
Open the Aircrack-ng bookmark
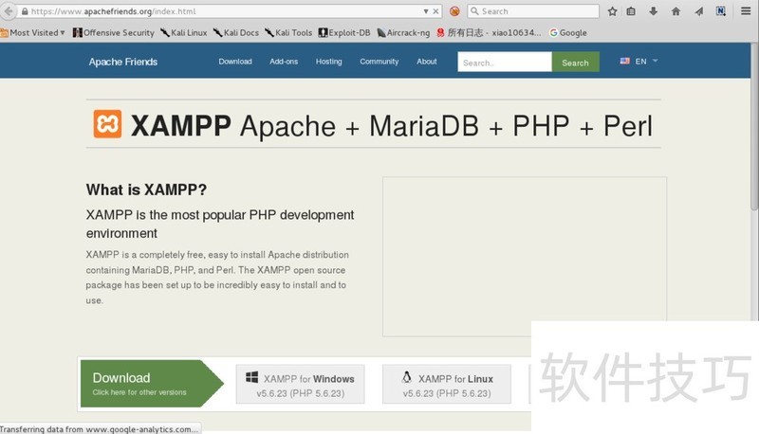pyautogui.click(x=403, y=33)
